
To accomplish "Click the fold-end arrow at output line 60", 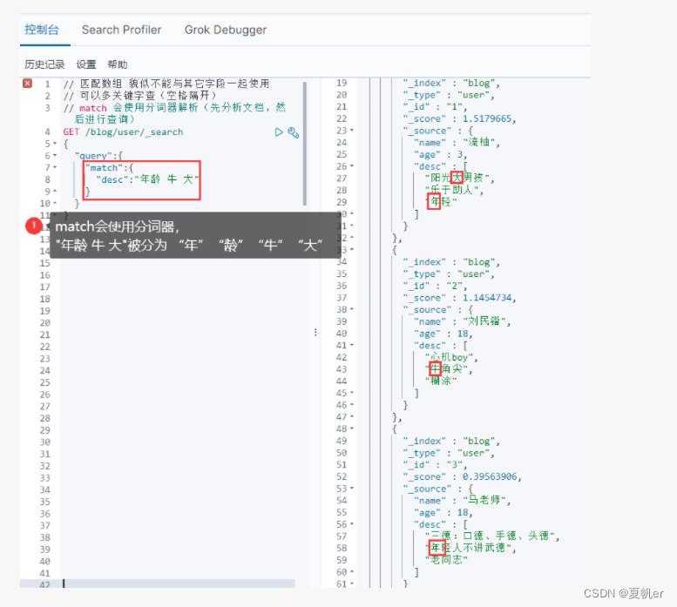I will point(352,572).
